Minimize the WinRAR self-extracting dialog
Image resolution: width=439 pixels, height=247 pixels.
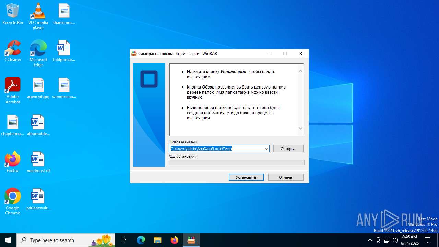(270, 54)
